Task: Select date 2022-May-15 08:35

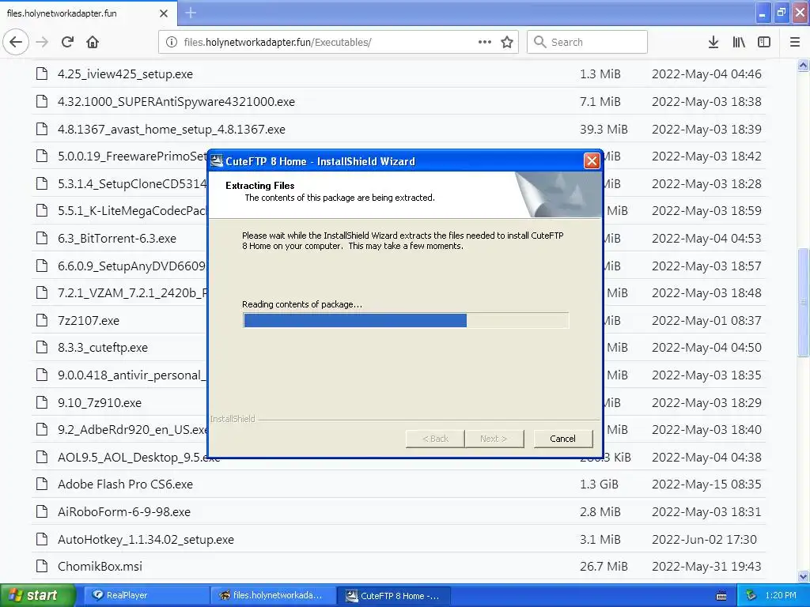Action: click(706, 484)
